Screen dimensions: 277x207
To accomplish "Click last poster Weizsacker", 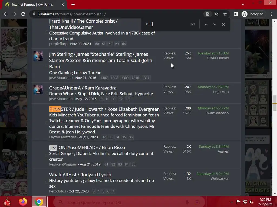I will (x=220, y=179).
